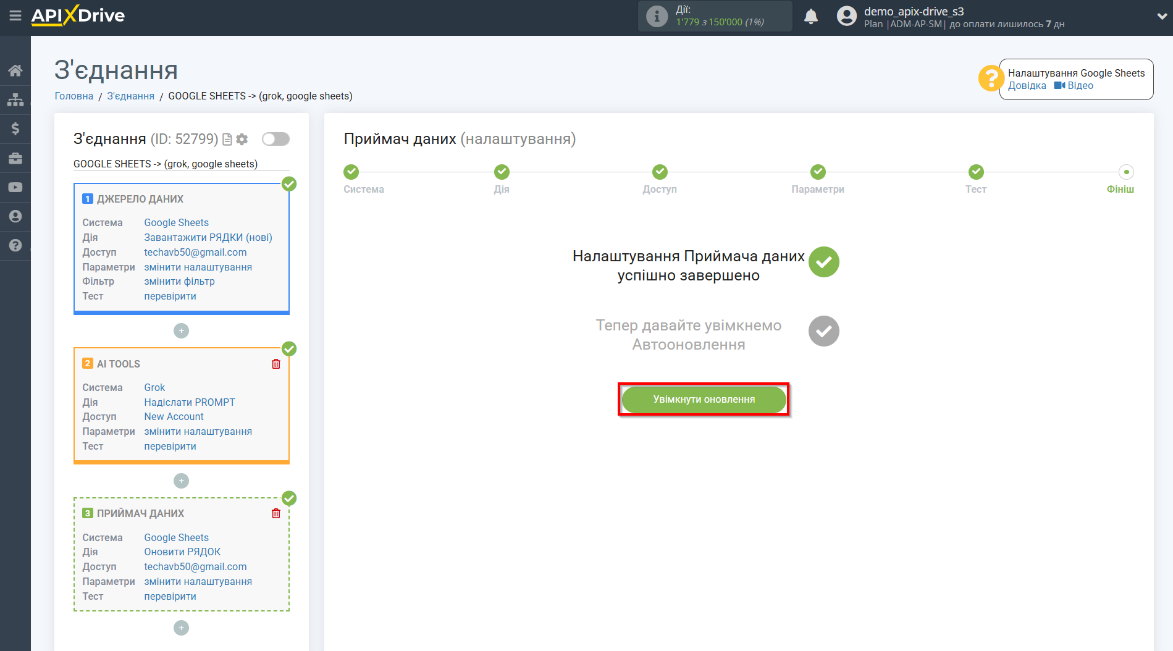
Task: Open the demo_apix-drive_s3 account avatar
Action: pyautogui.click(x=846, y=16)
